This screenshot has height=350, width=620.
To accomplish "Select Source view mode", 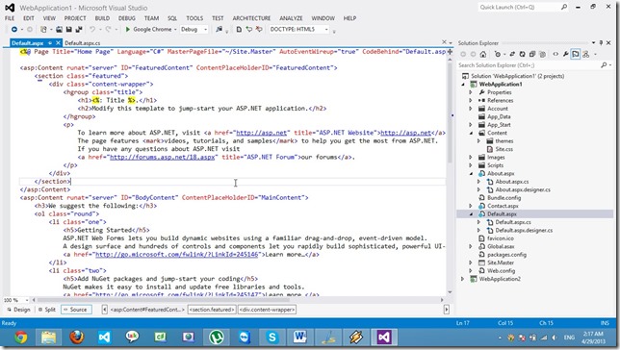I will [76, 310].
